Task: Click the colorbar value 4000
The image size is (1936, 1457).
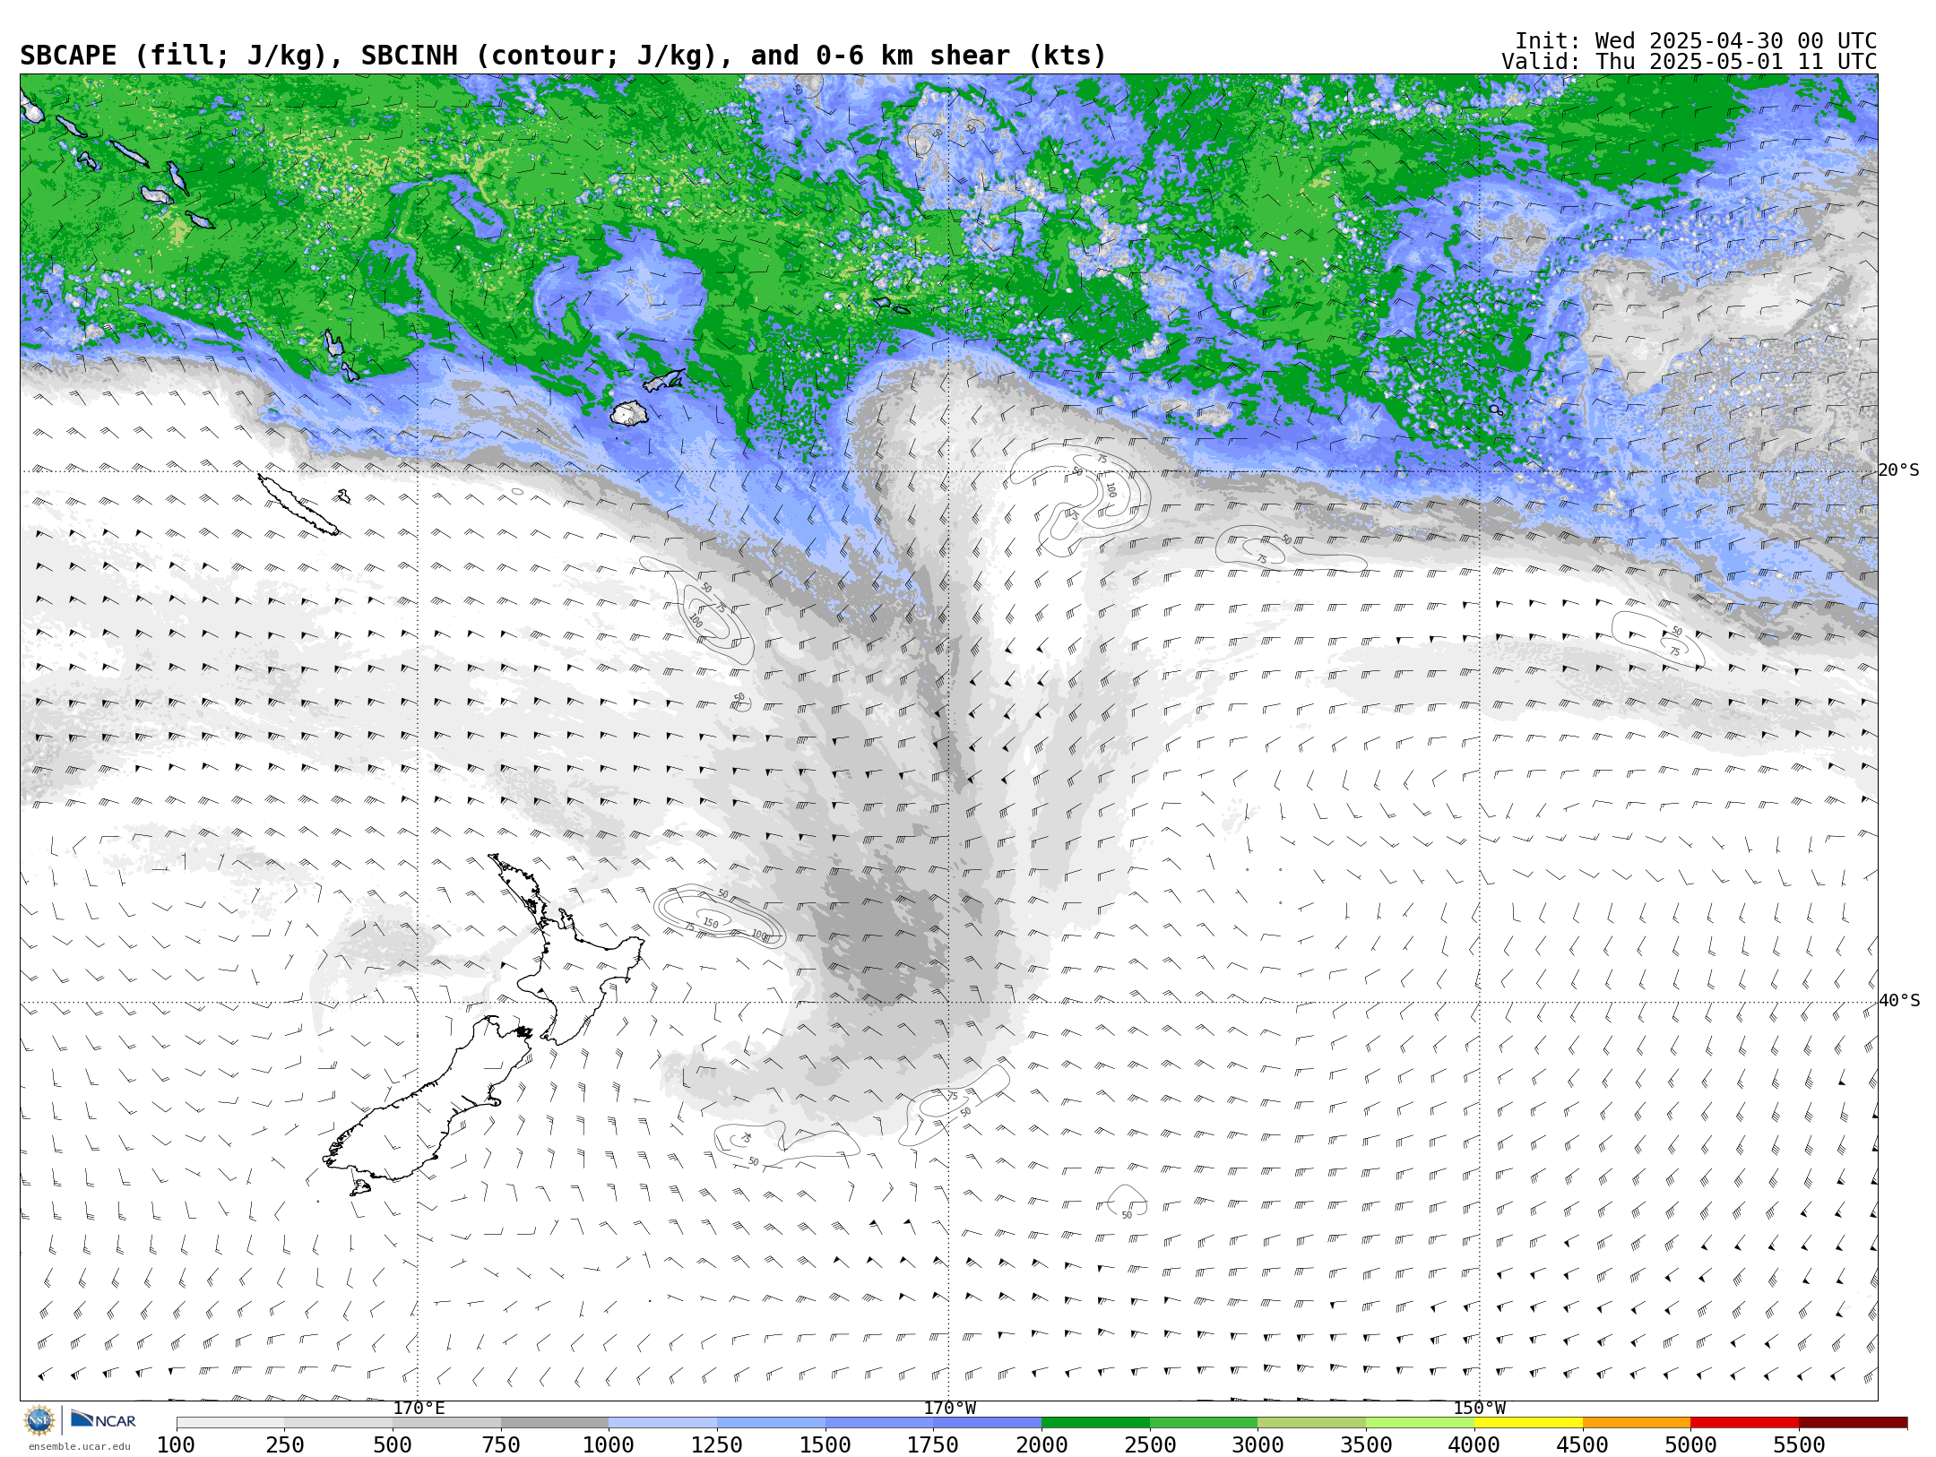Action: coord(1474,1445)
